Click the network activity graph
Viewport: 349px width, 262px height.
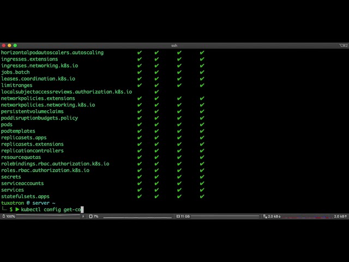point(307,217)
